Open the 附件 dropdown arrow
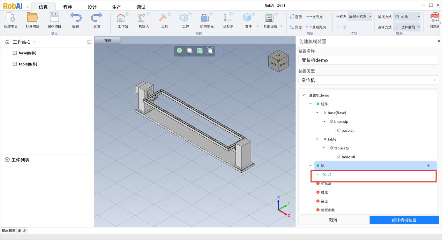442x240 pixels. [x=258, y=26]
